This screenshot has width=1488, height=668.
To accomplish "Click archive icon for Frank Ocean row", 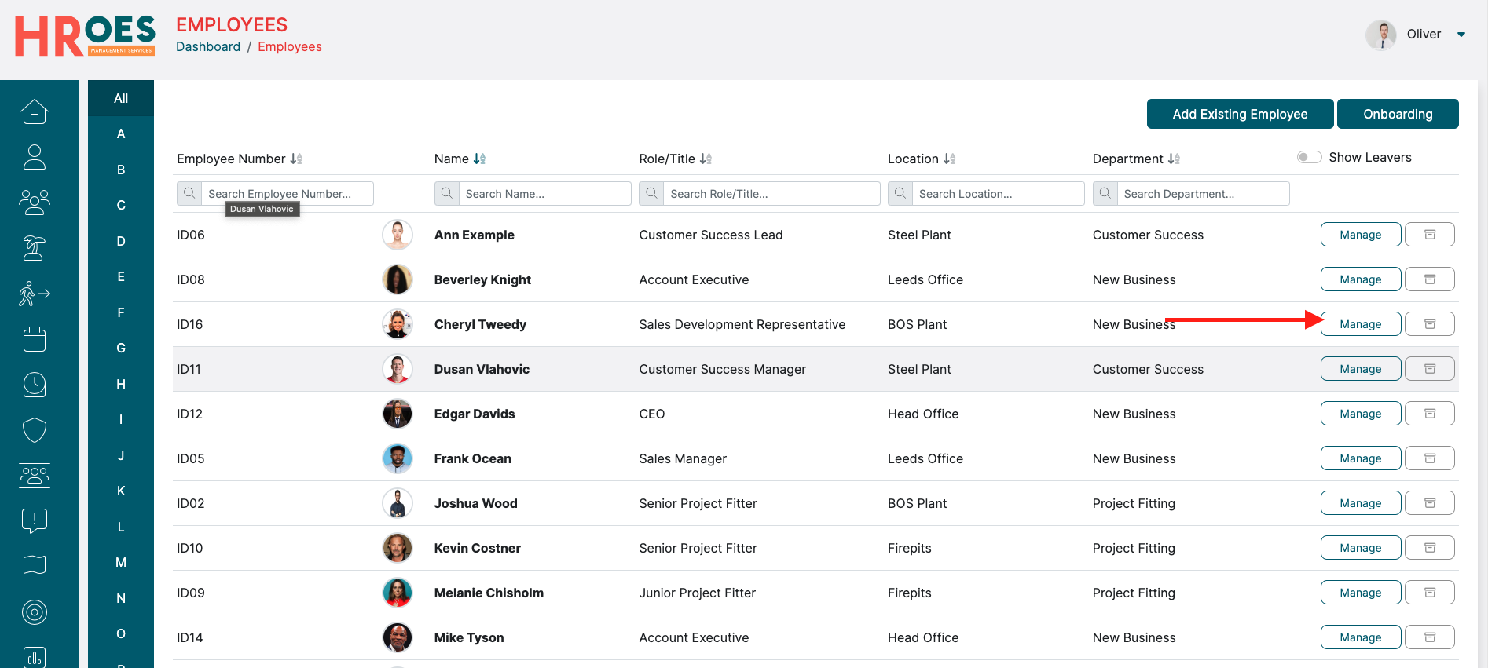I will [1429, 458].
